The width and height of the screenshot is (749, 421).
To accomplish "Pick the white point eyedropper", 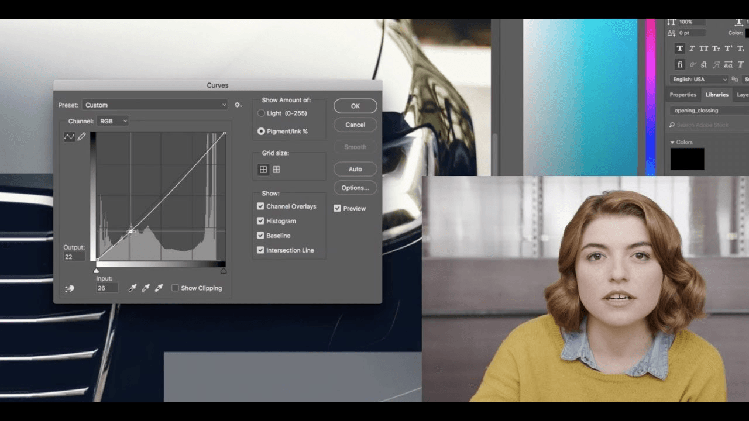I will [x=159, y=288].
